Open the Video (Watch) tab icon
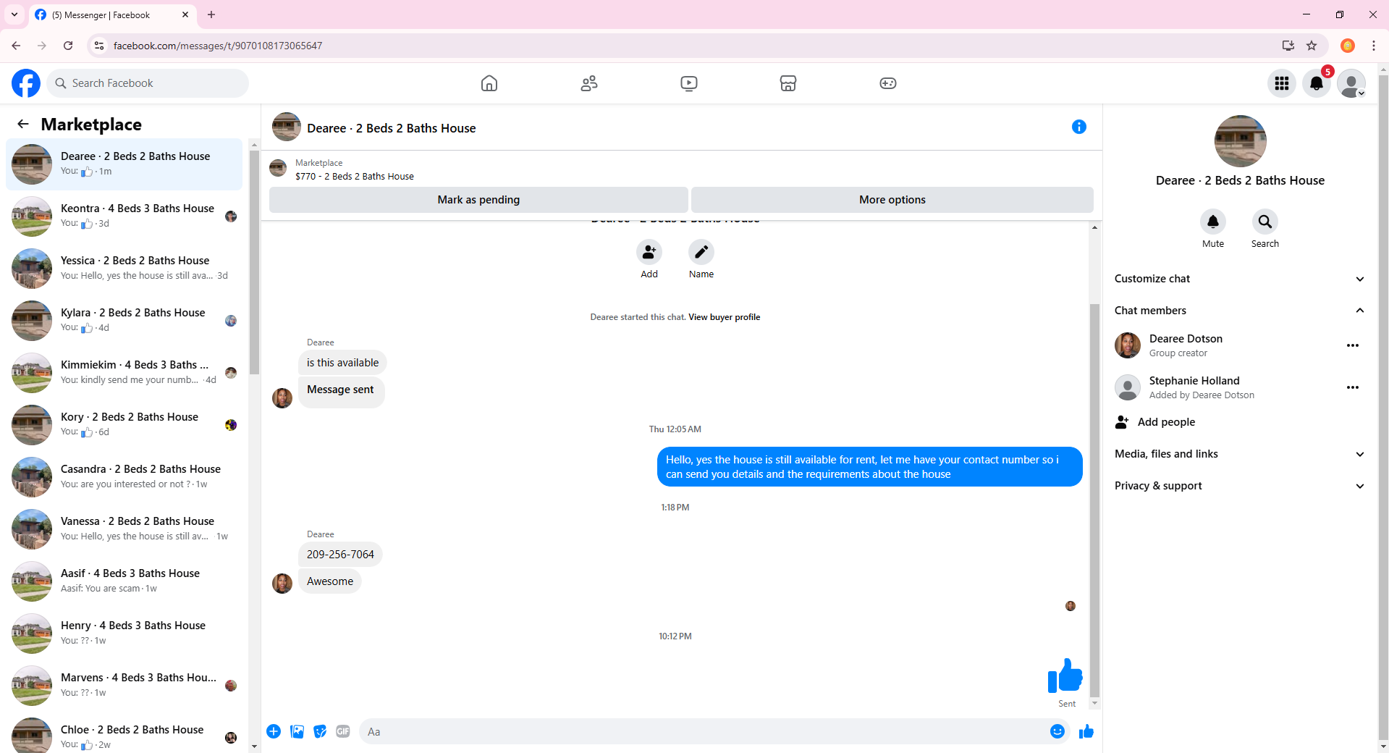 (689, 83)
